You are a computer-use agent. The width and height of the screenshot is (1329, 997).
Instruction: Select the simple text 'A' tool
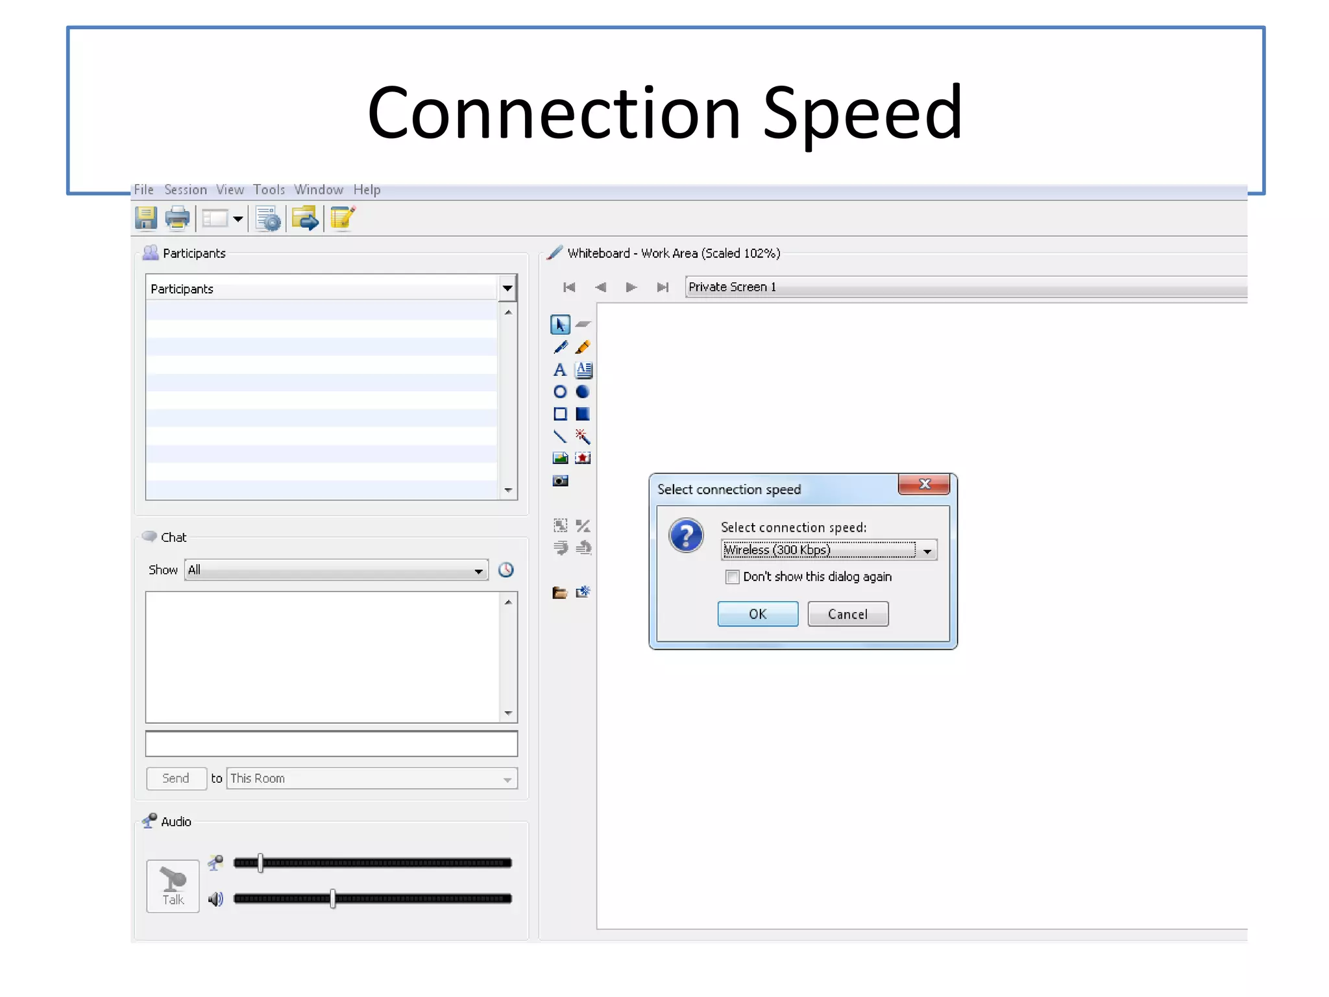pyautogui.click(x=560, y=370)
